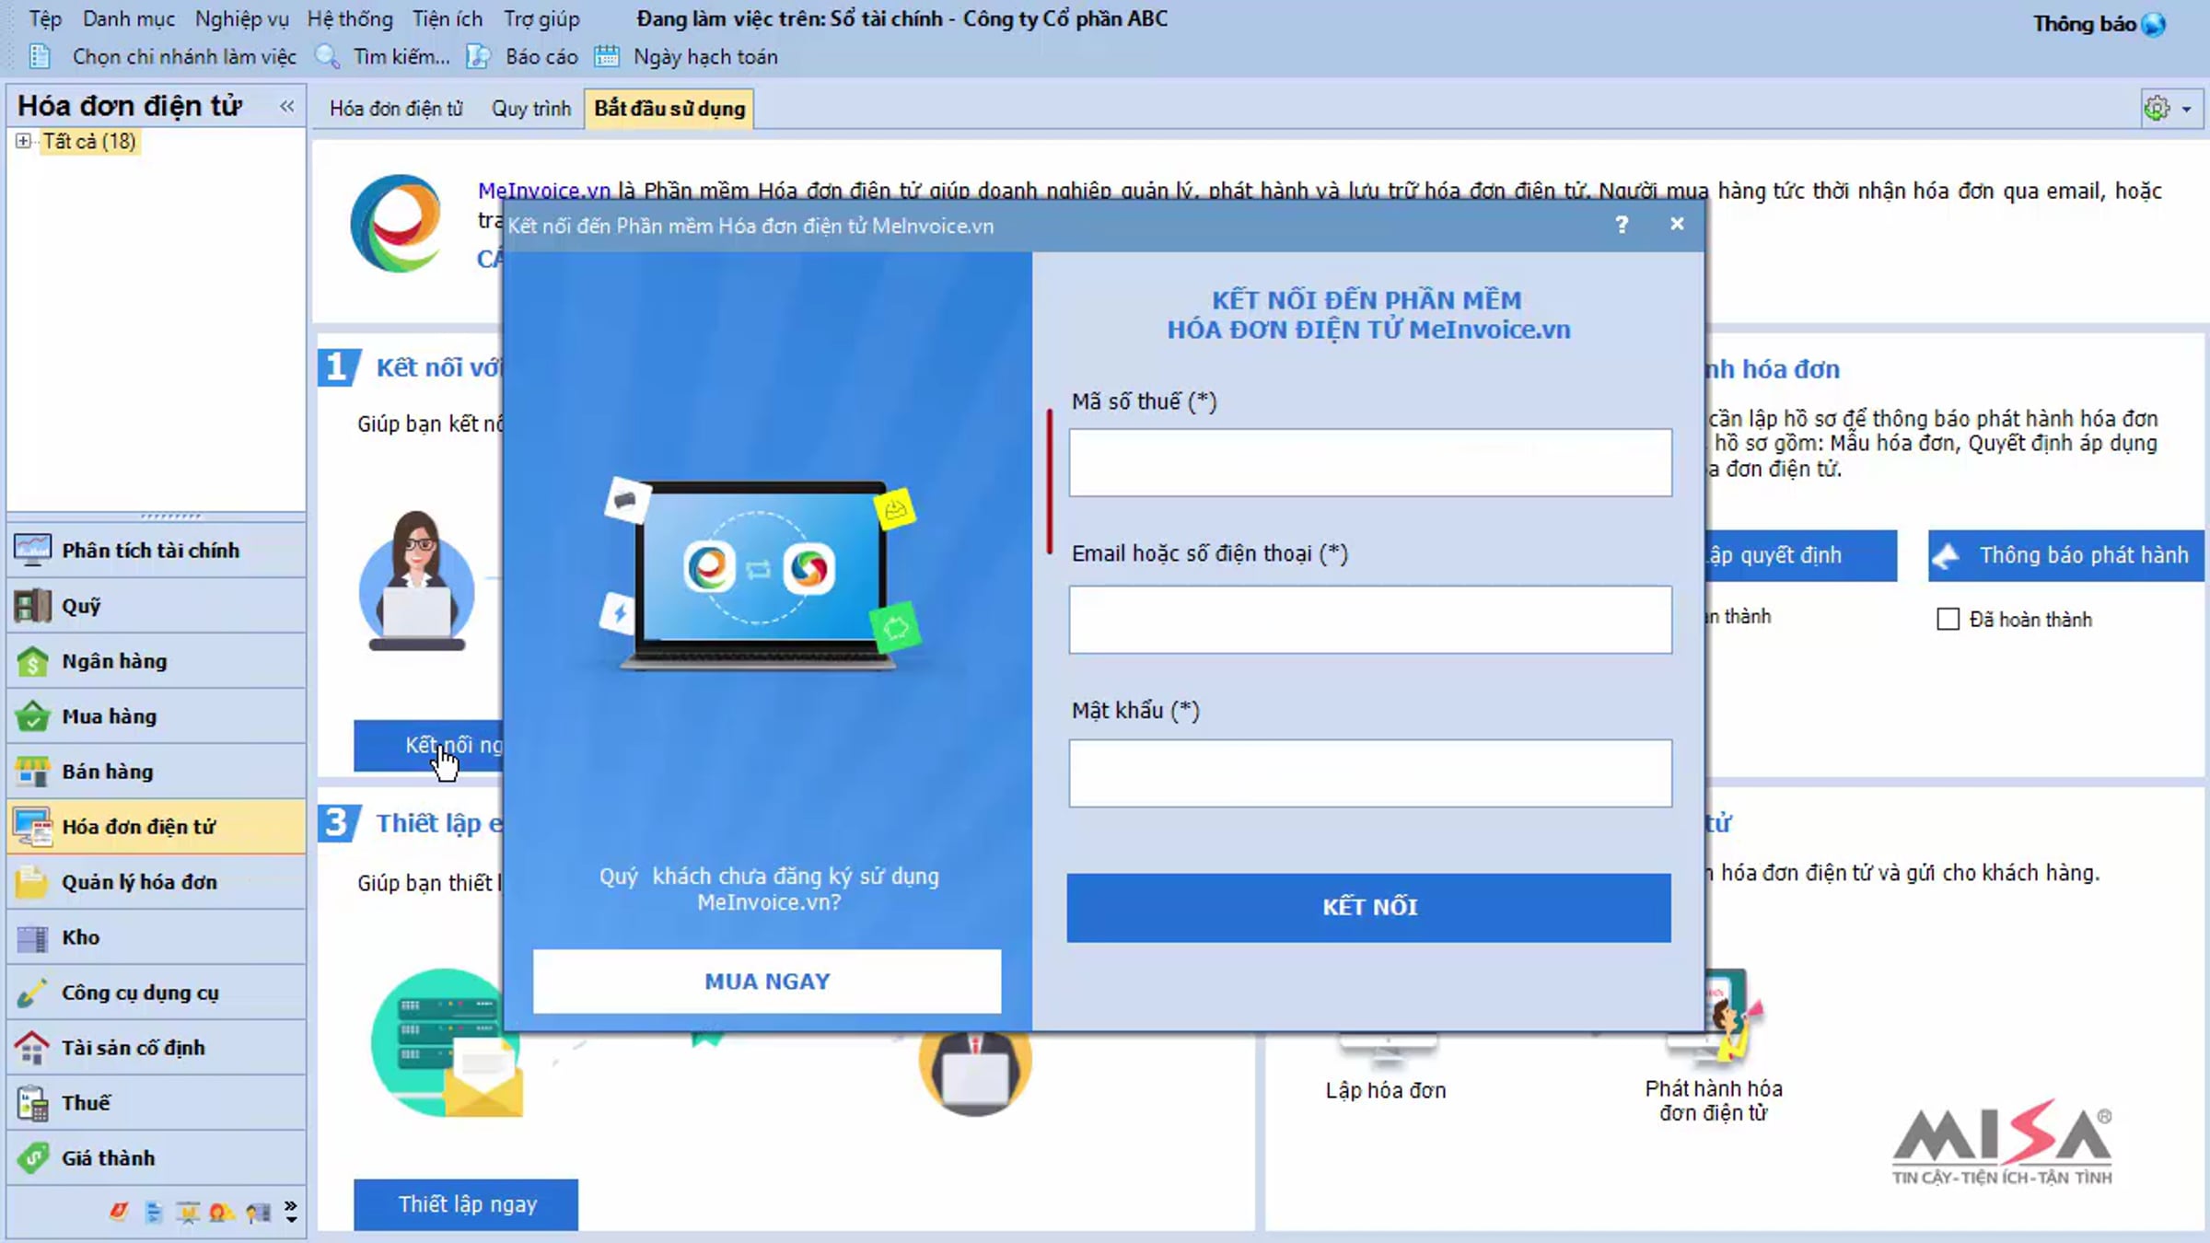This screenshot has height=1243, width=2210.
Task: Select the Thuế module
Action: click(156, 1102)
